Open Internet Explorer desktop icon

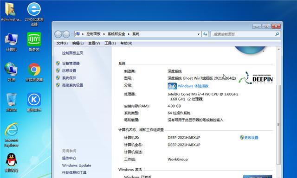[11, 135]
